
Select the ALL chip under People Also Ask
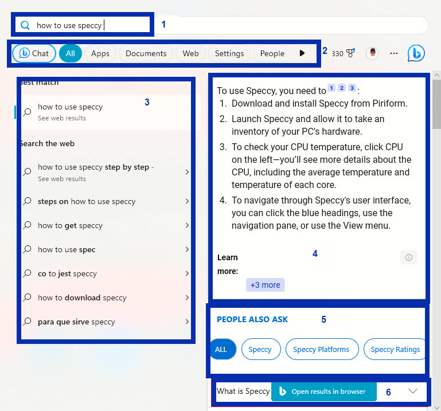pyautogui.click(x=222, y=349)
